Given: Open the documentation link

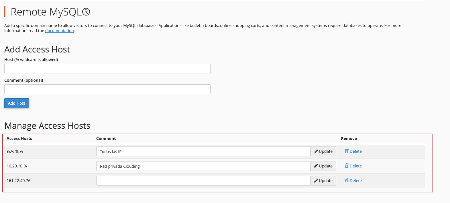Looking at the screenshot, I should 60,31.
